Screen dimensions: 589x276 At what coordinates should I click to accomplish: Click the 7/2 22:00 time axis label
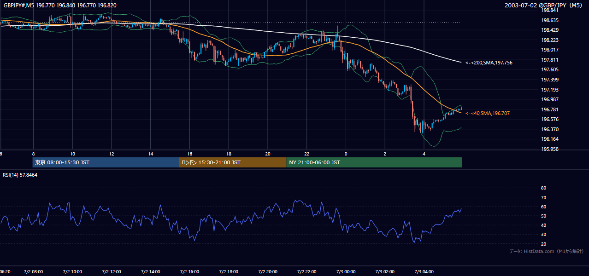pos(307,272)
